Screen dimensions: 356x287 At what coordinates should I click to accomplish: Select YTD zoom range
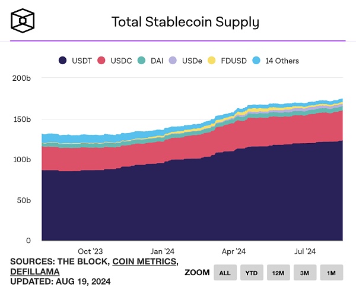coord(252,273)
